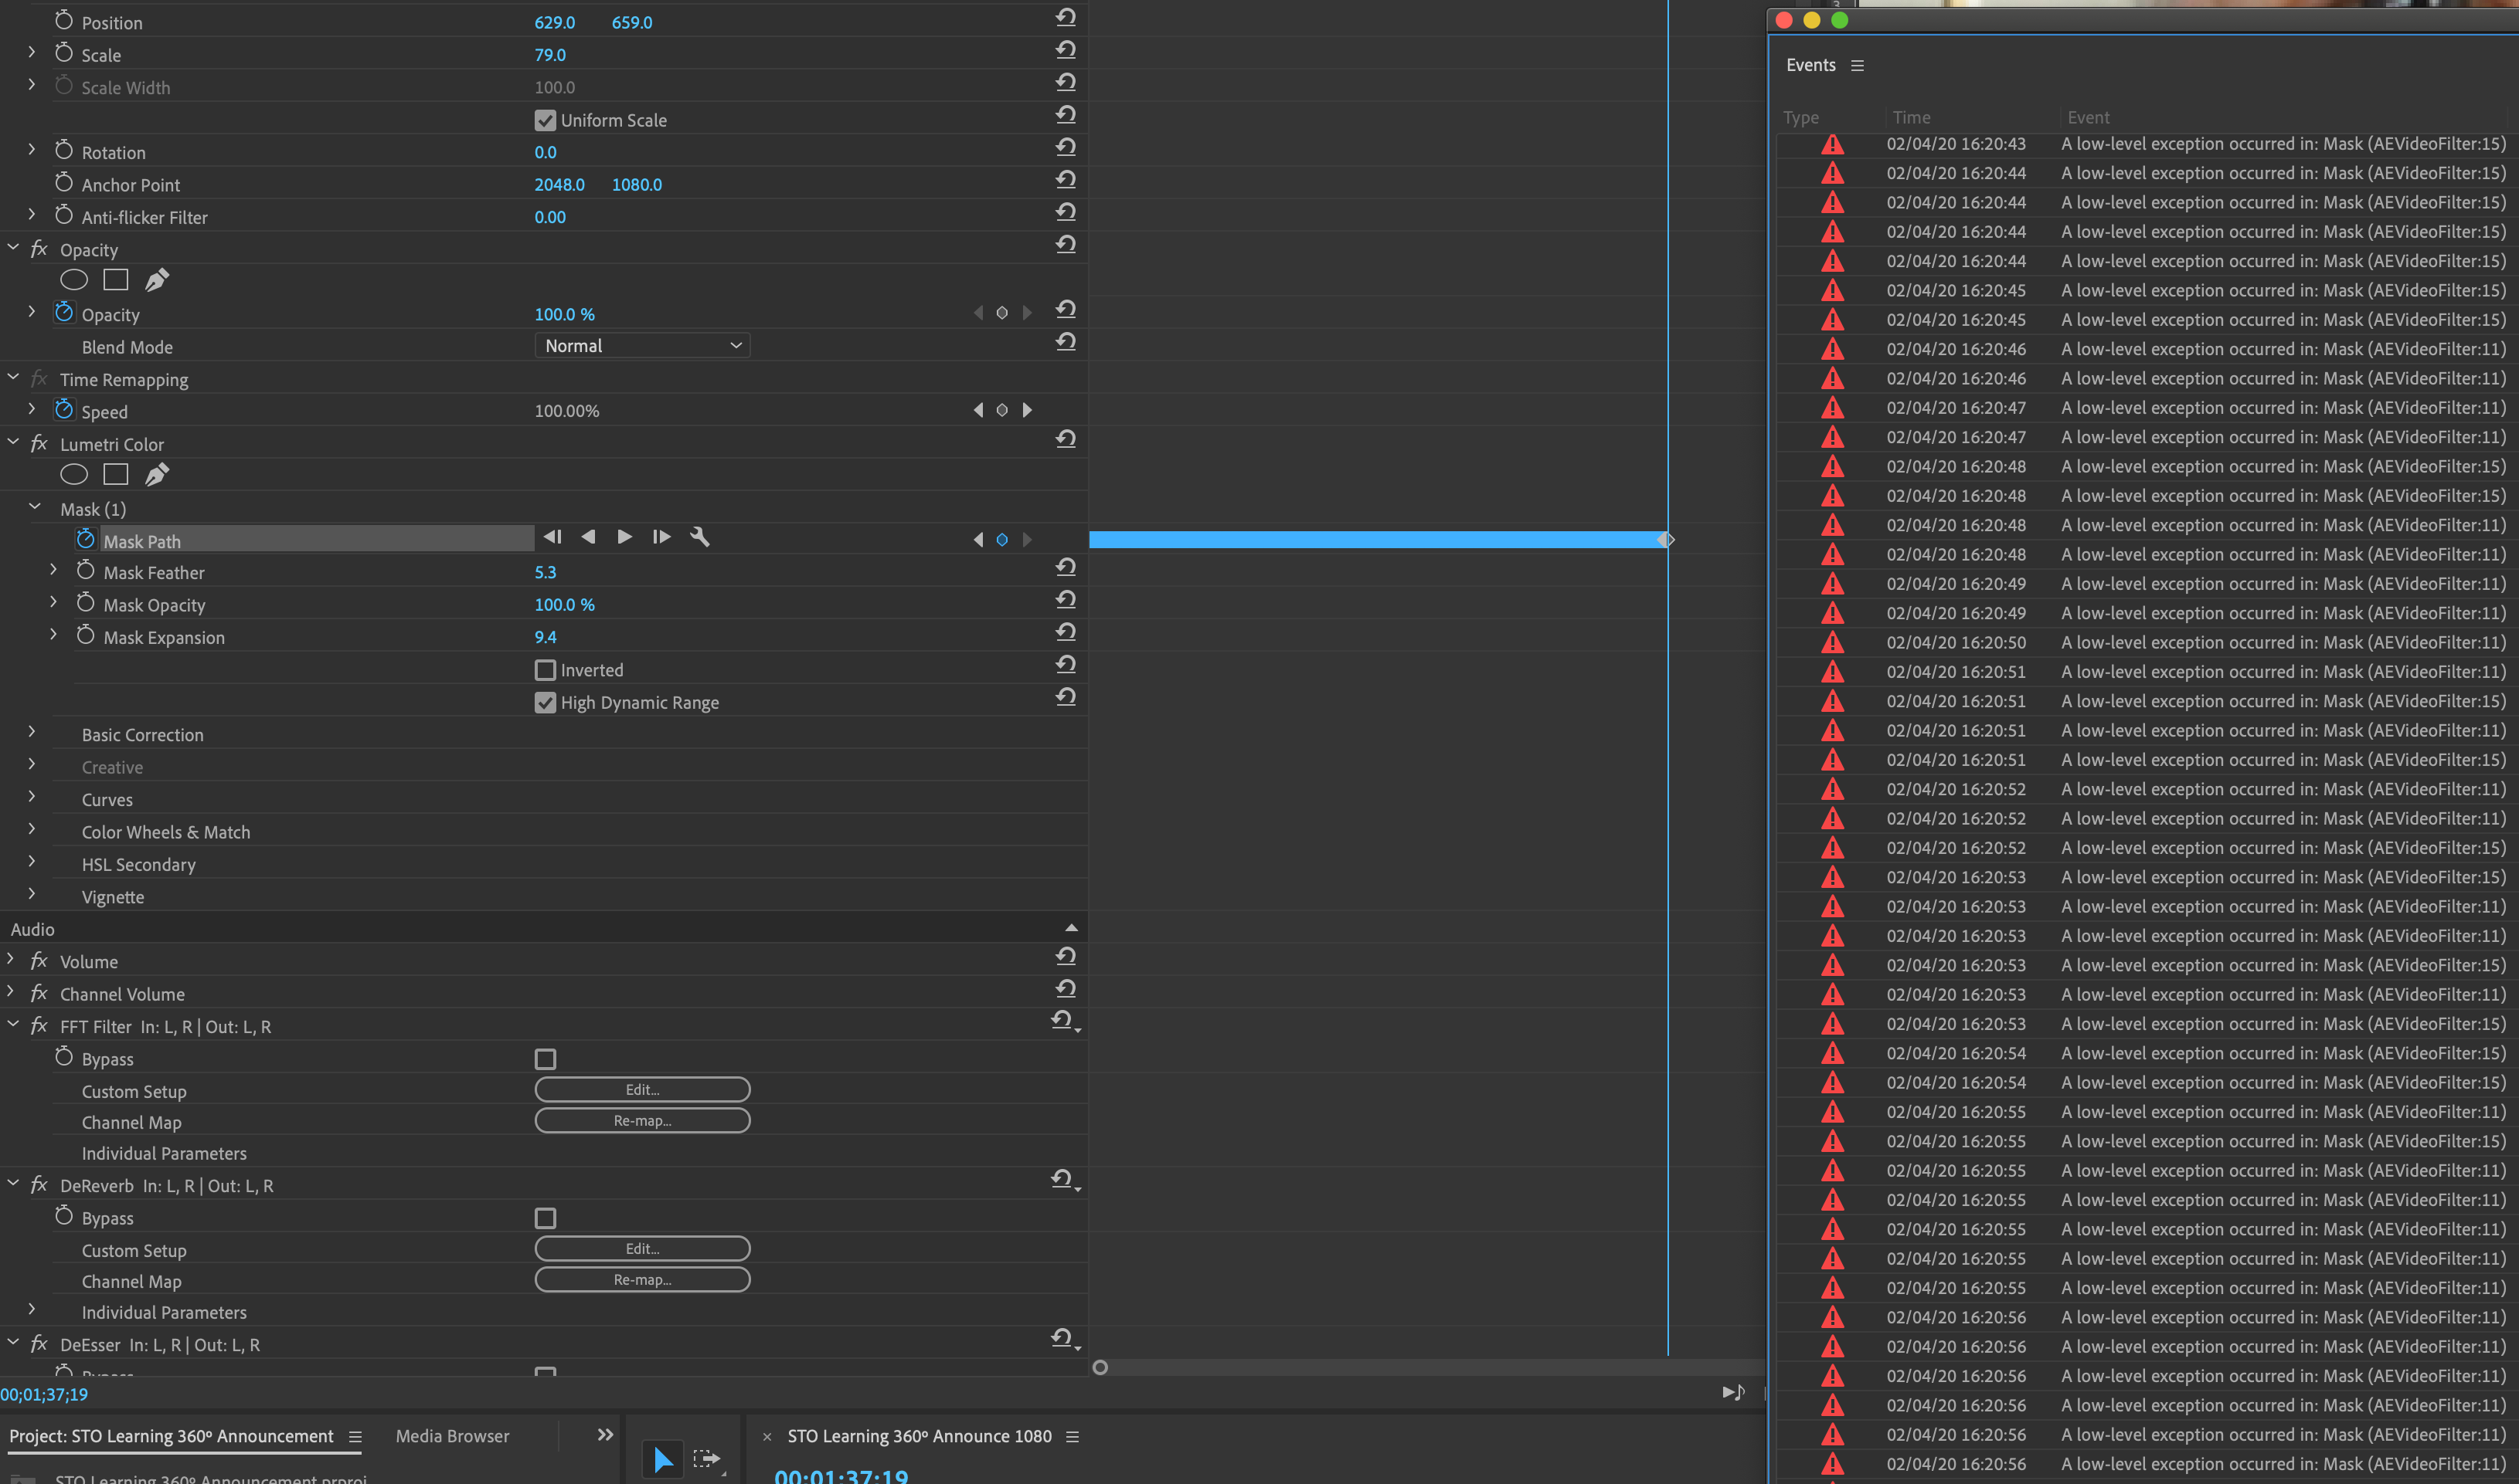
Task: Toggle Mask Path animation stopwatch
Action: [x=86, y=540]
